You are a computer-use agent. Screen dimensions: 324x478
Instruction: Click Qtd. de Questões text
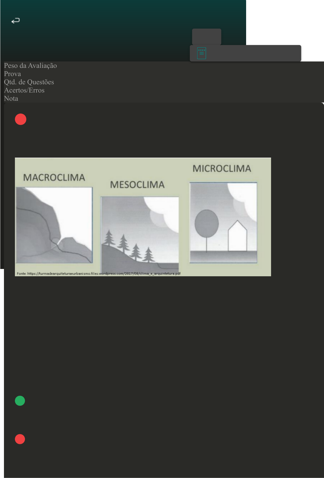(29, 82)
